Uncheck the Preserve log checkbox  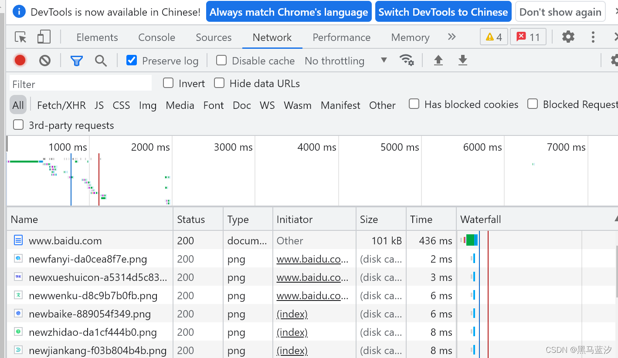tap(132, 60)
